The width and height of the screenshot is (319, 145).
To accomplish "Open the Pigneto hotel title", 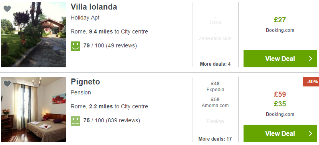I will pyautogui.click(x=85, y=82).
